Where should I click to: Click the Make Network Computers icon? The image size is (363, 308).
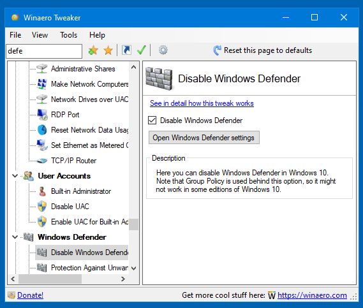(x=42, y=84)
